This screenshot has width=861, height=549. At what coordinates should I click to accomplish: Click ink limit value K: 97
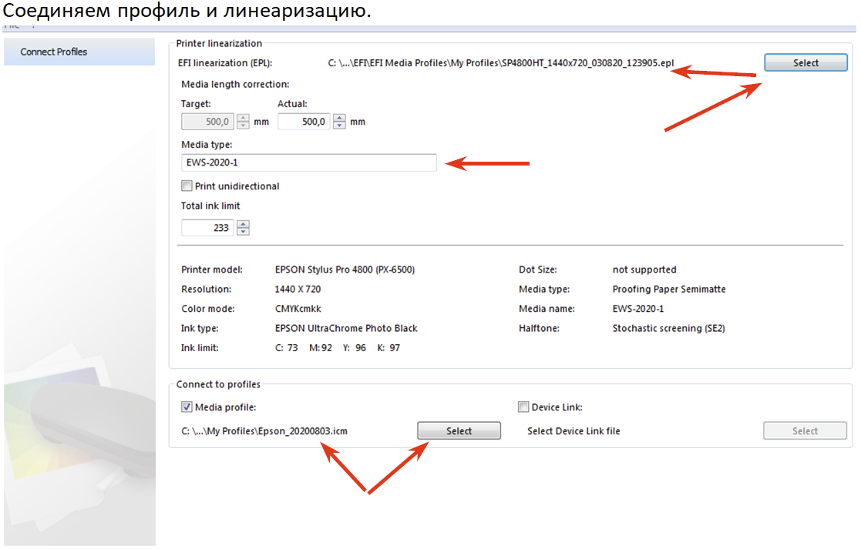[x=388, y=348]
